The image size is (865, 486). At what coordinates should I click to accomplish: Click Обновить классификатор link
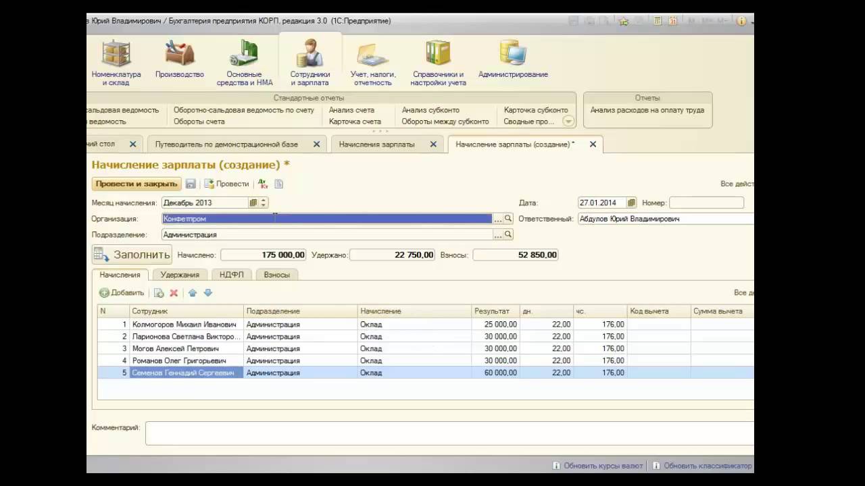708,466
